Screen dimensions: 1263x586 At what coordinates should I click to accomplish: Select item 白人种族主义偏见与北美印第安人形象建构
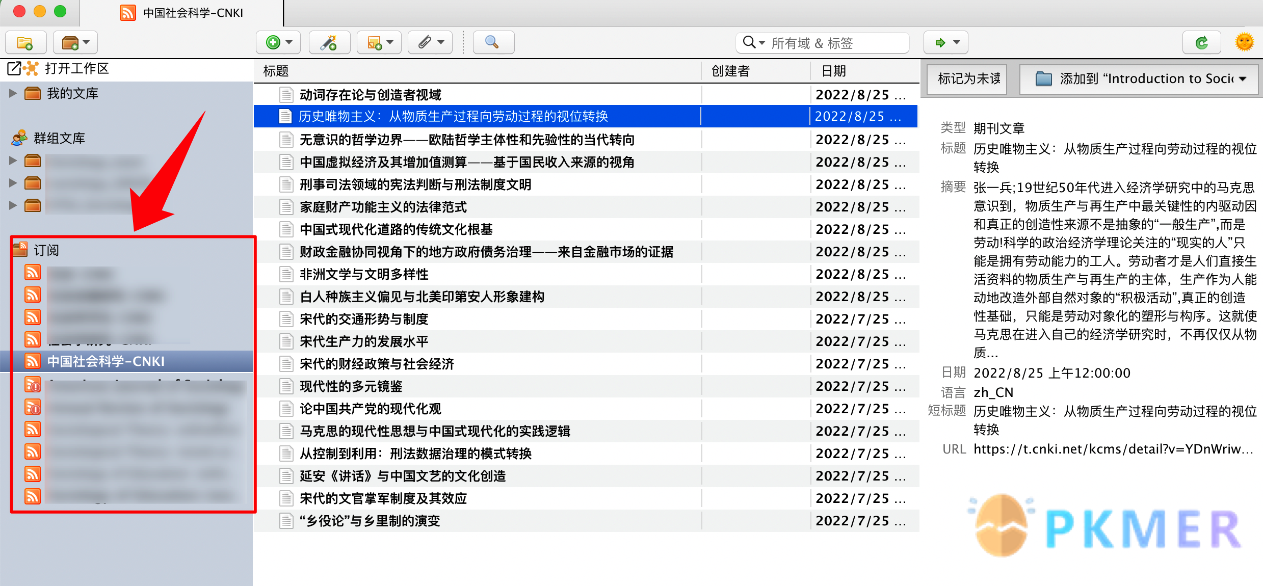(x=586, y=297)
